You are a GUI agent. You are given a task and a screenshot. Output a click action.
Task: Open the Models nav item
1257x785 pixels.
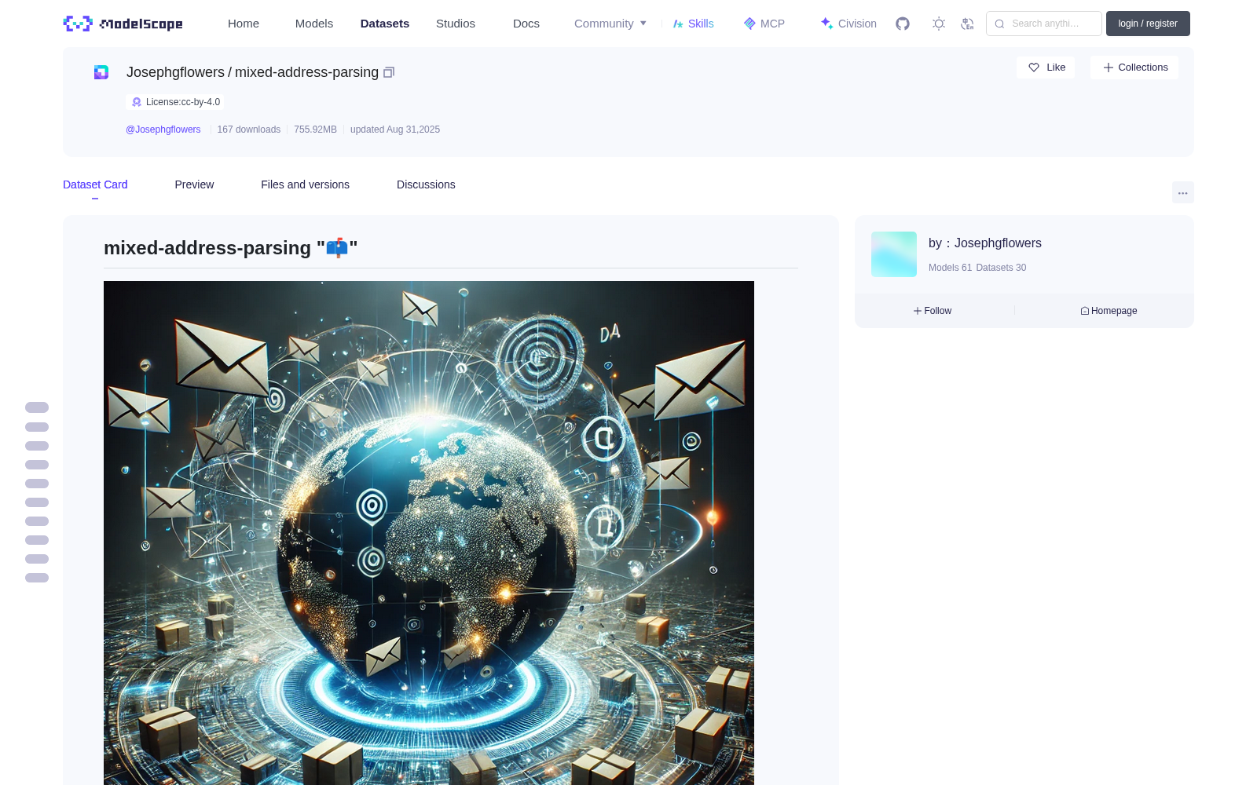[314, 24]
